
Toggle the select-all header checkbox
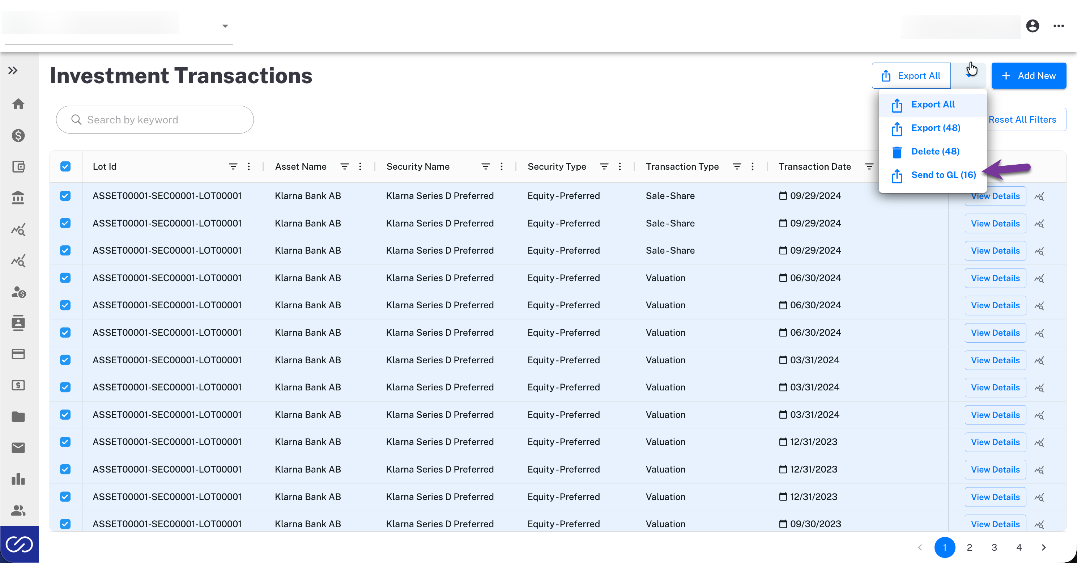(65, 166)
